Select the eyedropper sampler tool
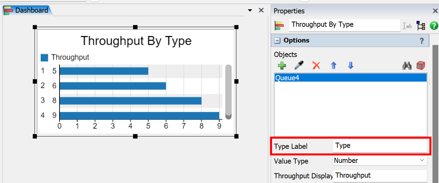The height and width of the screenshot is (183, 439). (299, 66)
